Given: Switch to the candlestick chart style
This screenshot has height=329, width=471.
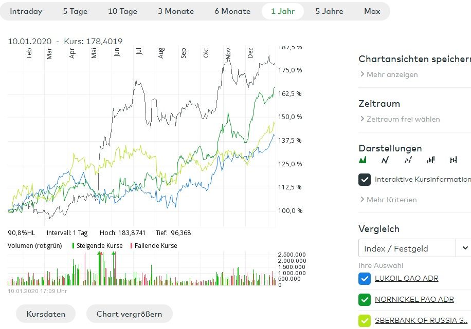Looking at the screenshot, I should (x=453, y=160).
